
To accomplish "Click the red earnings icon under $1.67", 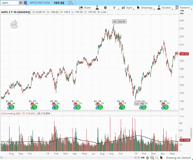I will [9, 104].
